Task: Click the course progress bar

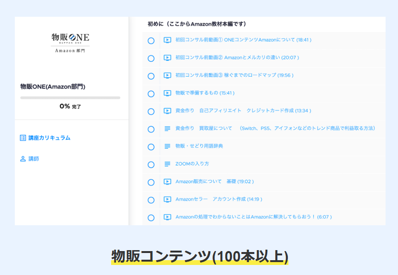Action: coord(70,98)
